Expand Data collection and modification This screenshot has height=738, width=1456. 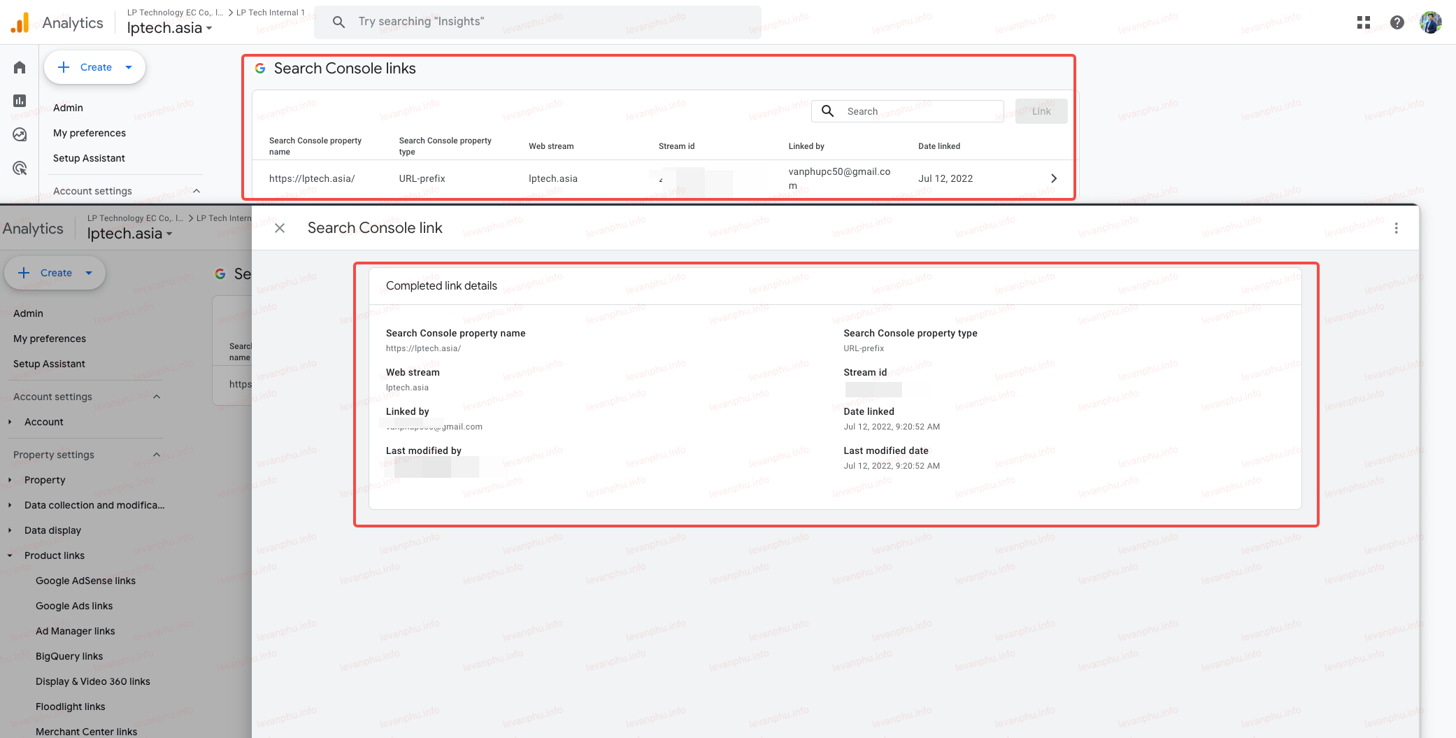[10, 505]
